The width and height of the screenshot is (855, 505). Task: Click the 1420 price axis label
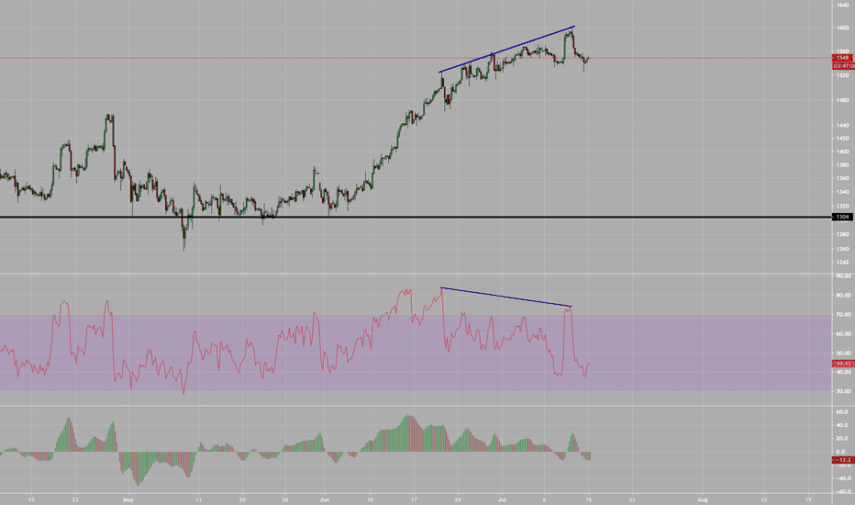click(x=842, y=139)
